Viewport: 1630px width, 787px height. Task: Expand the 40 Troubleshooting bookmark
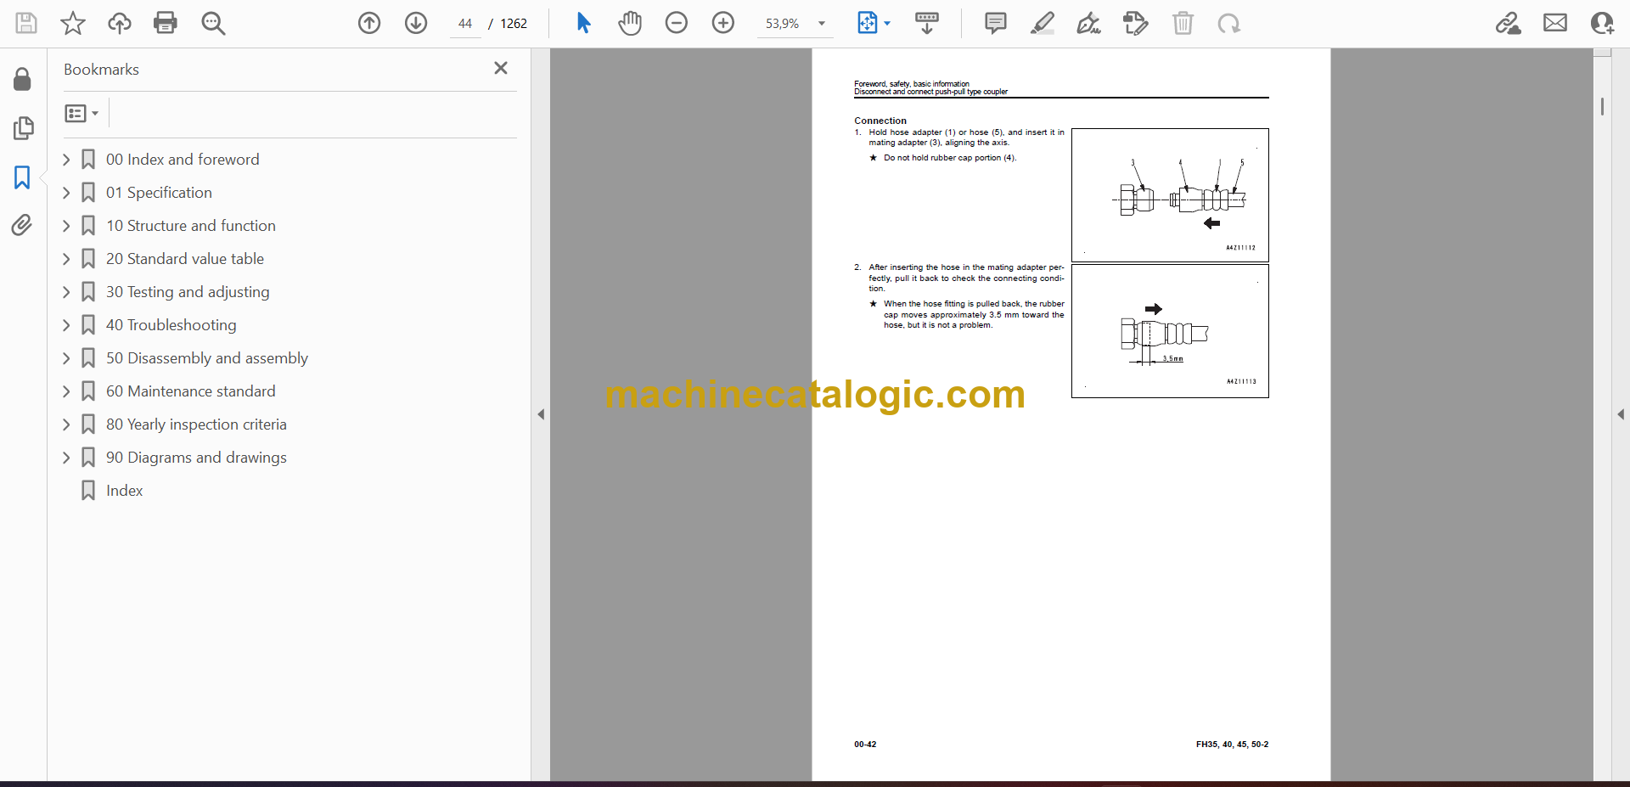tap(66, 325)
